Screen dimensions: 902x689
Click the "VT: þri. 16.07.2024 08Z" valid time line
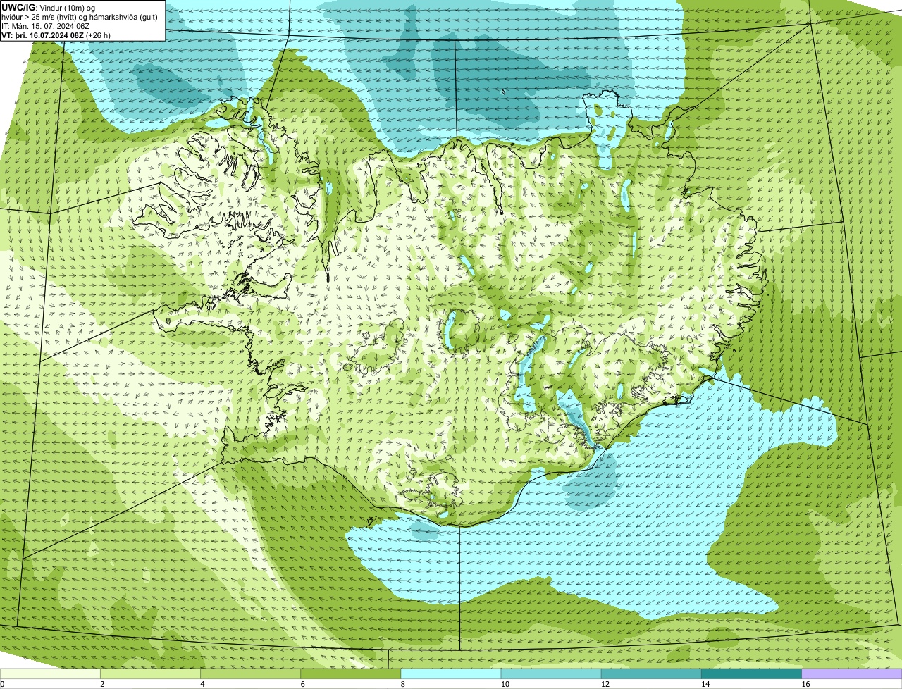56,35
